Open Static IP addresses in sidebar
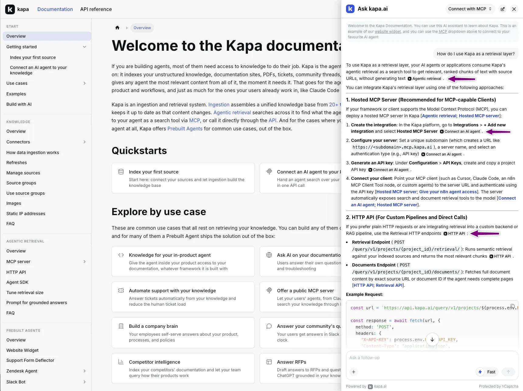The width and height of the screenshot is (523, 391). point(26,214)
